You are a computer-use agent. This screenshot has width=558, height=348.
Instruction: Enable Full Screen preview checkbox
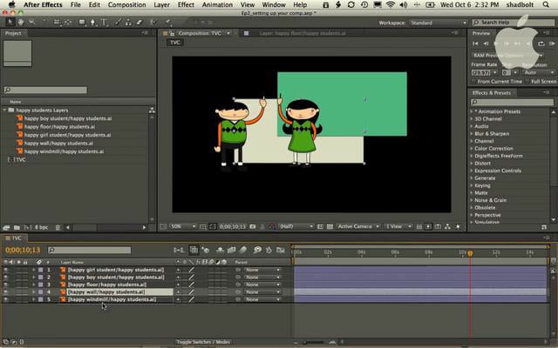(527, 82)
